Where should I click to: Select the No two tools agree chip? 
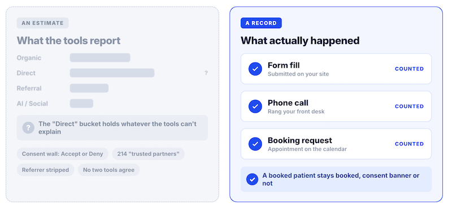click(x=108, y=170)
